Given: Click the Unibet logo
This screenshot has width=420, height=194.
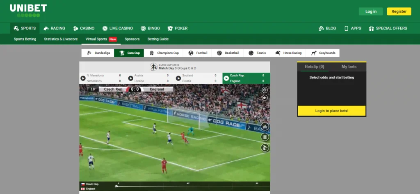Looking at the screenshot, I should pos(28,11).
